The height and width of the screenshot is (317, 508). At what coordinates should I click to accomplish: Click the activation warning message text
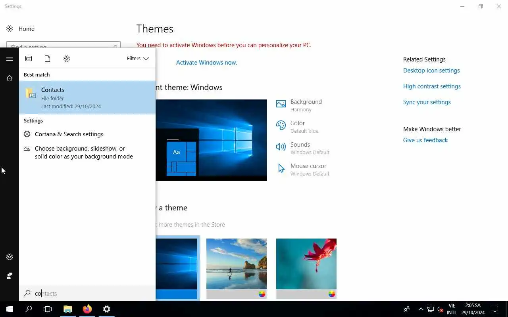click(224, 45)
